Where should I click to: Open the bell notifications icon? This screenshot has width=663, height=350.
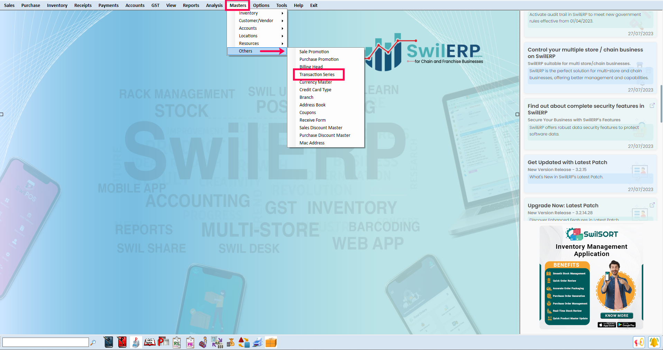tap(654, 342)
